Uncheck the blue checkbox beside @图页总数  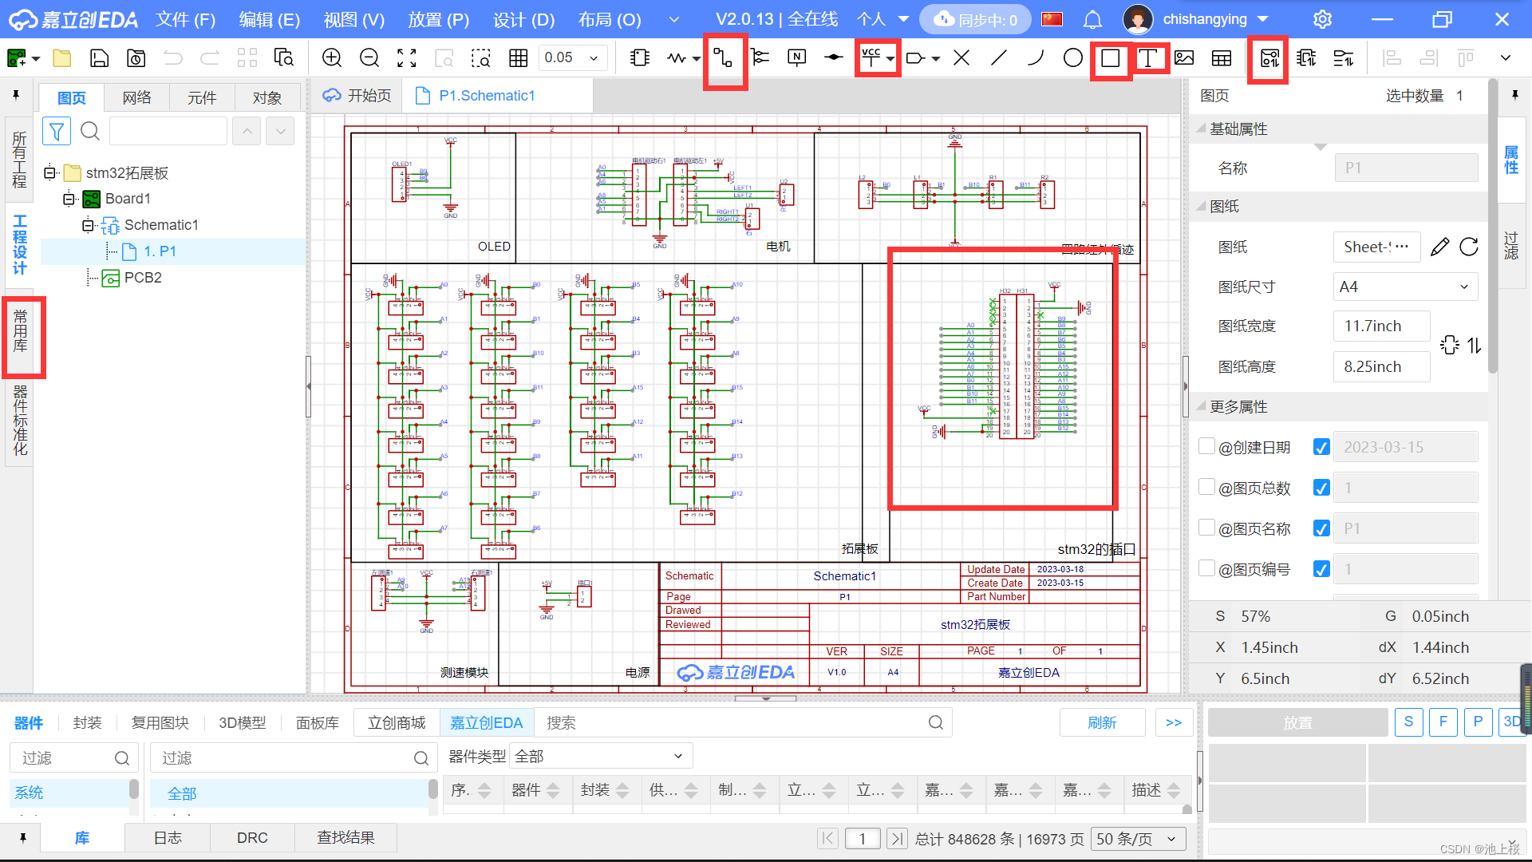(1321, 488)
